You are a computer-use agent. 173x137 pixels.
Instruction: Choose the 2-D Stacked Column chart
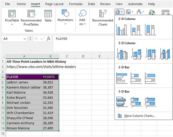coord(136,30)
